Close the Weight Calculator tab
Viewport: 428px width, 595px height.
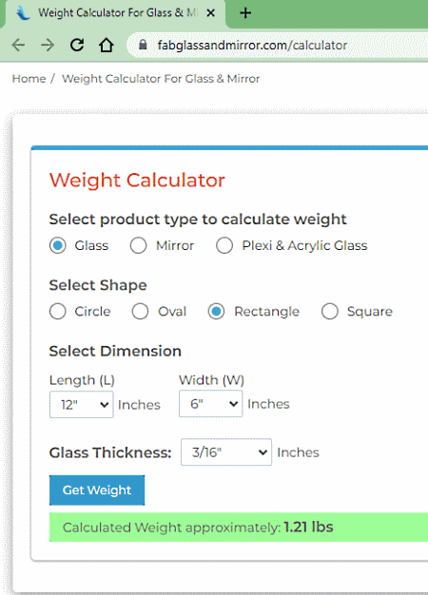(x=211, y=13)
